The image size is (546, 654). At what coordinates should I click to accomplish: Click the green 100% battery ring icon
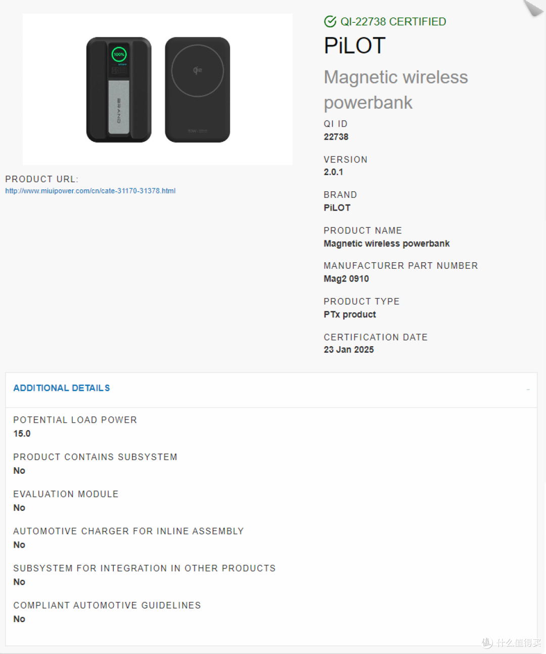119,54
